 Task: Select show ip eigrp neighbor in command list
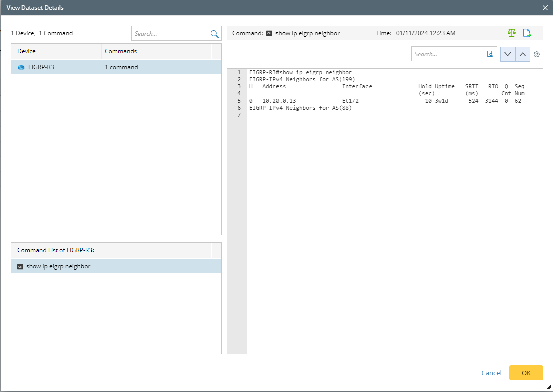click(58, 266)
